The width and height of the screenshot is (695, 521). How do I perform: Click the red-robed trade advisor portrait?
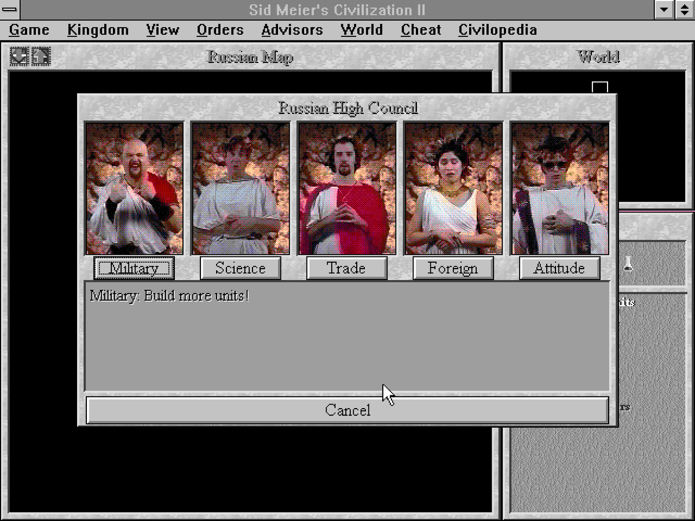[x=348, y=188]
